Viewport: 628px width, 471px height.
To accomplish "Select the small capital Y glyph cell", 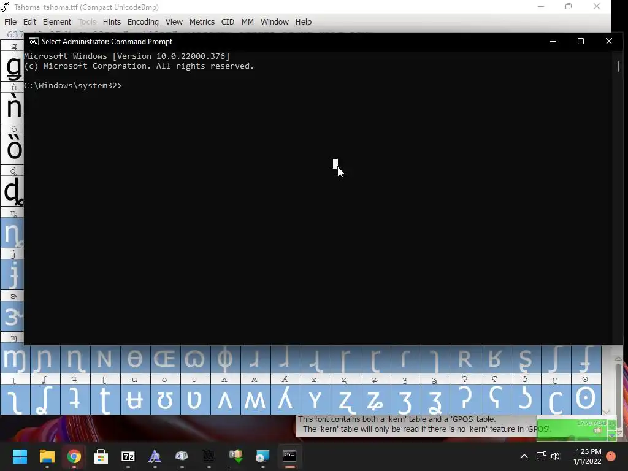I will 315,399.
